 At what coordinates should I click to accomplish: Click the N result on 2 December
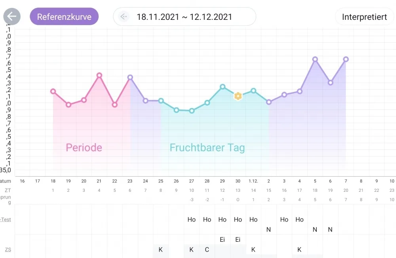tap(268, 229)
